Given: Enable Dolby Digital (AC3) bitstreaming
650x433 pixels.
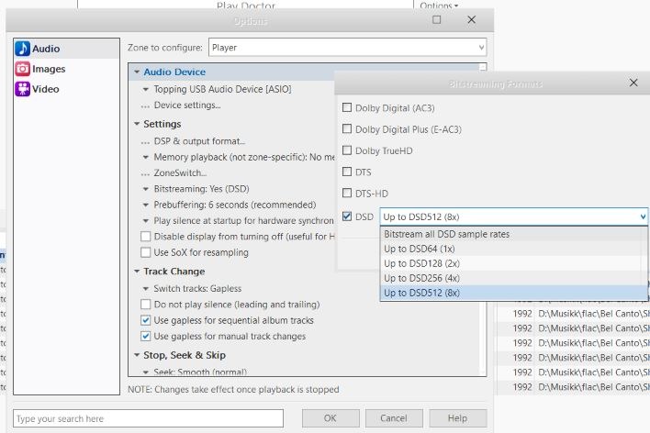Looking at the screenshot, I should pos(347,107).
